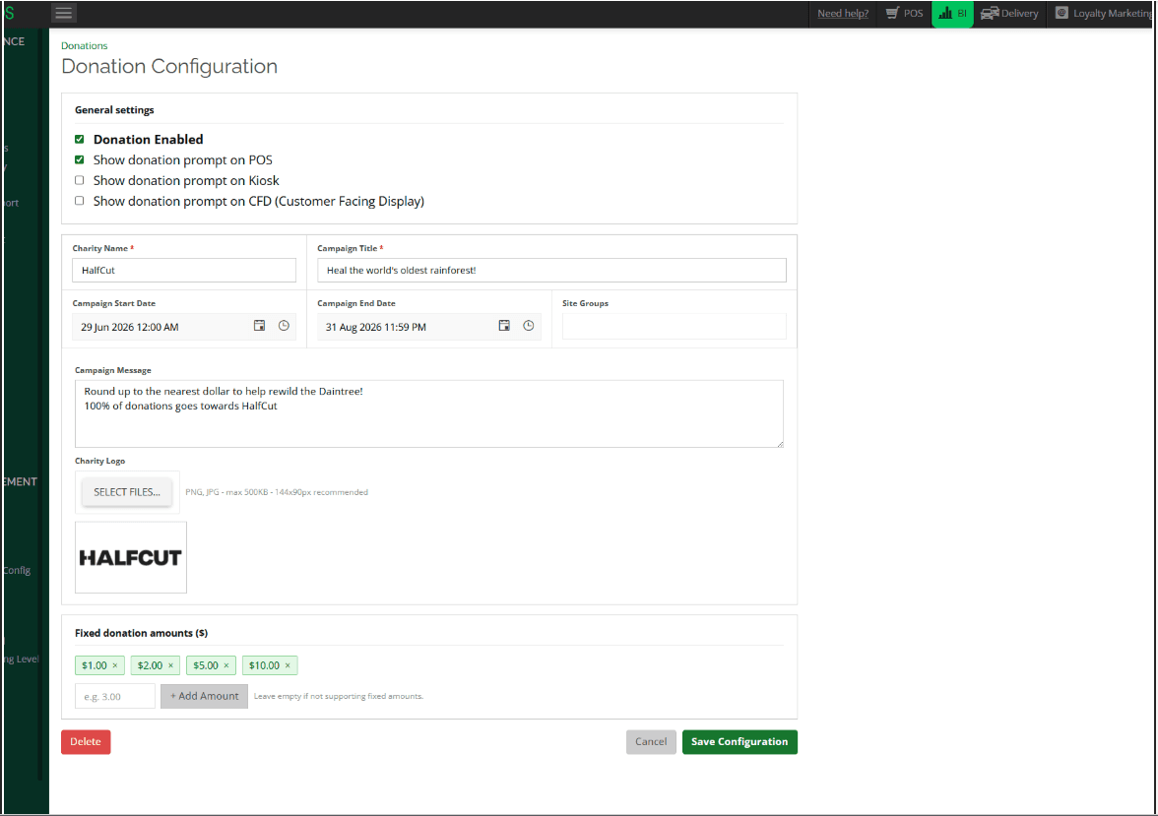This screenshot has width=1158, height=816.
Task: Click the Need help? link
Action: [x=843, y=14]
